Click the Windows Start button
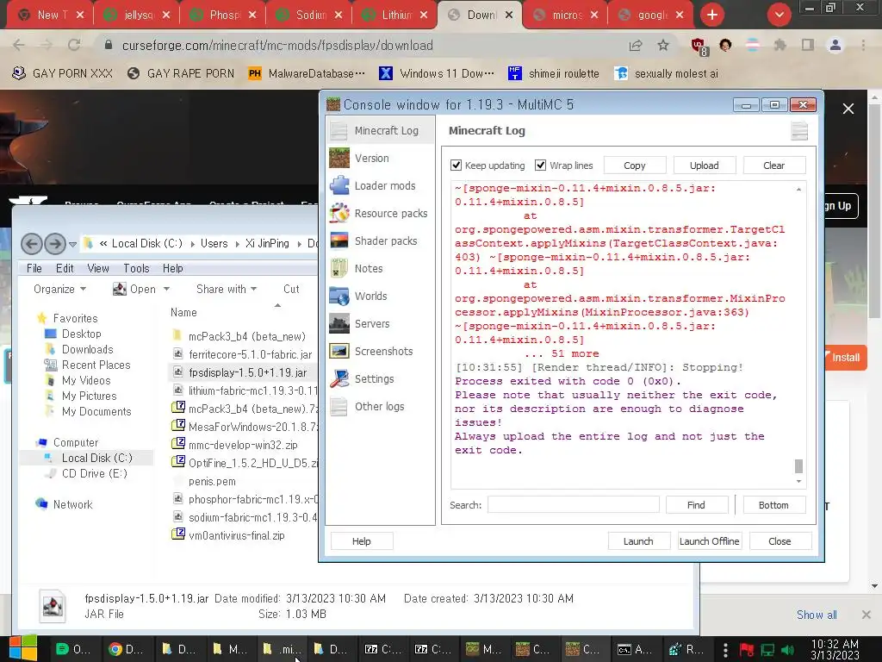Screen dimensions: 882x662 [x=22, y=648]
